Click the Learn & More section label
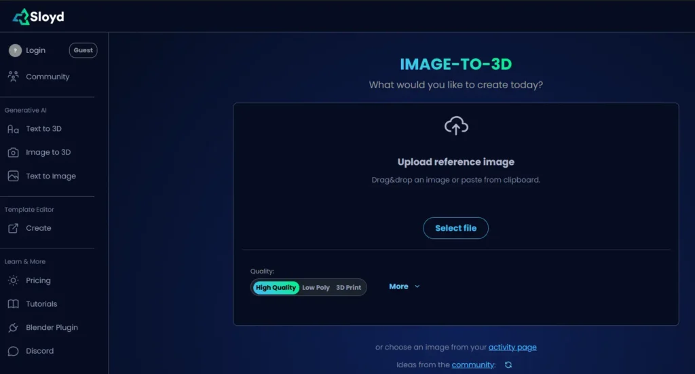The height and width of the screenshot is (374, 695). point(25,262)
